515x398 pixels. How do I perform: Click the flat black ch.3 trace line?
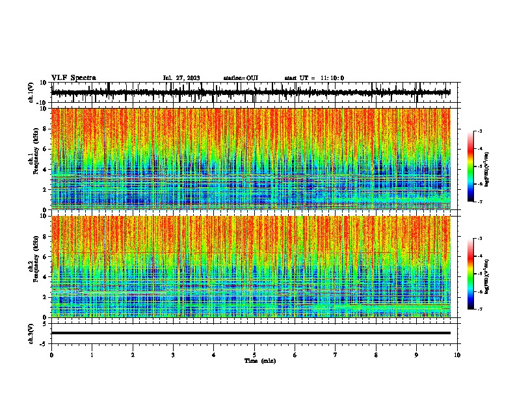(250, 333)
